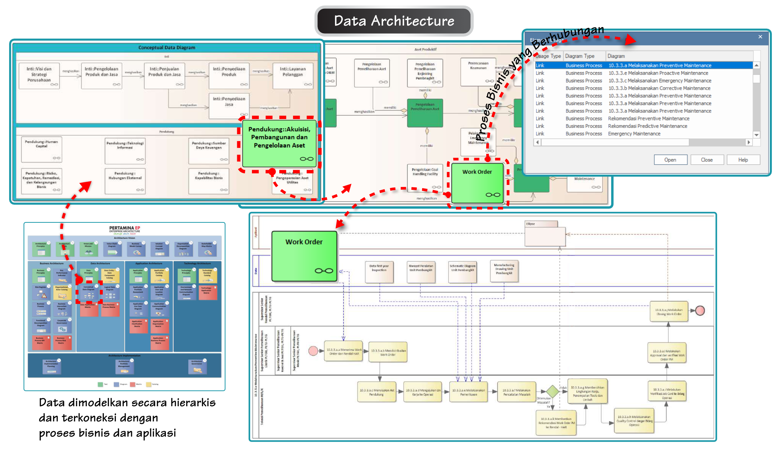Select row Rekomendasi Predictive Maintenance
Image resolution: width=781 pixels, height=449 pixels.
coord(643,126)
